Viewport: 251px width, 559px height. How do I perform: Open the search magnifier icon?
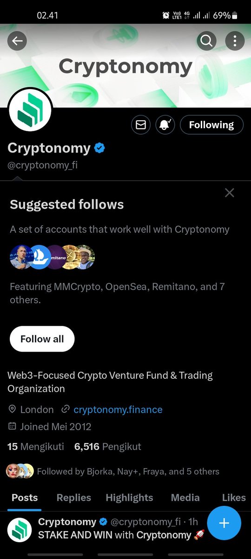[206, 41]
